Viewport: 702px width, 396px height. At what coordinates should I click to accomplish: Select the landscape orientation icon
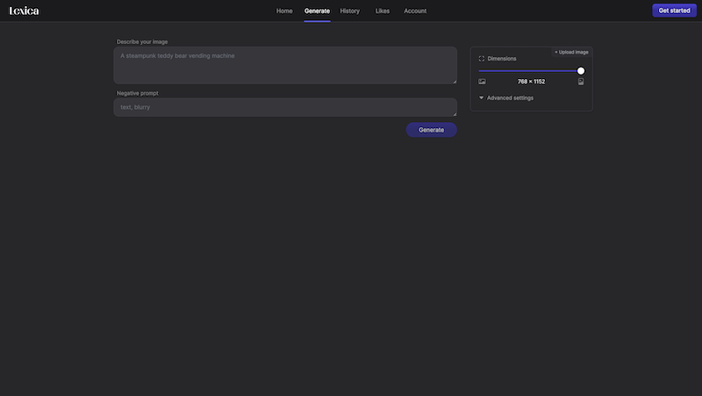pyautogui.click(x=482, y=82)
